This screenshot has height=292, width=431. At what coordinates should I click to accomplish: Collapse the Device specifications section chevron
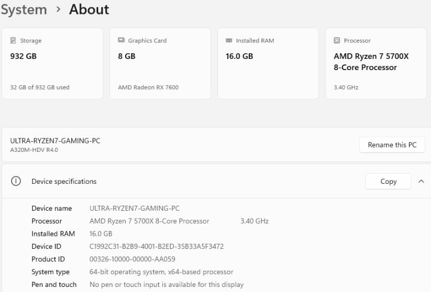pos(421,181)
